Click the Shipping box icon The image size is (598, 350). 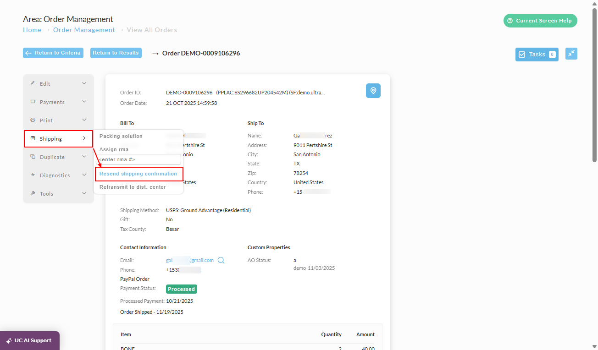coord(33,138)
